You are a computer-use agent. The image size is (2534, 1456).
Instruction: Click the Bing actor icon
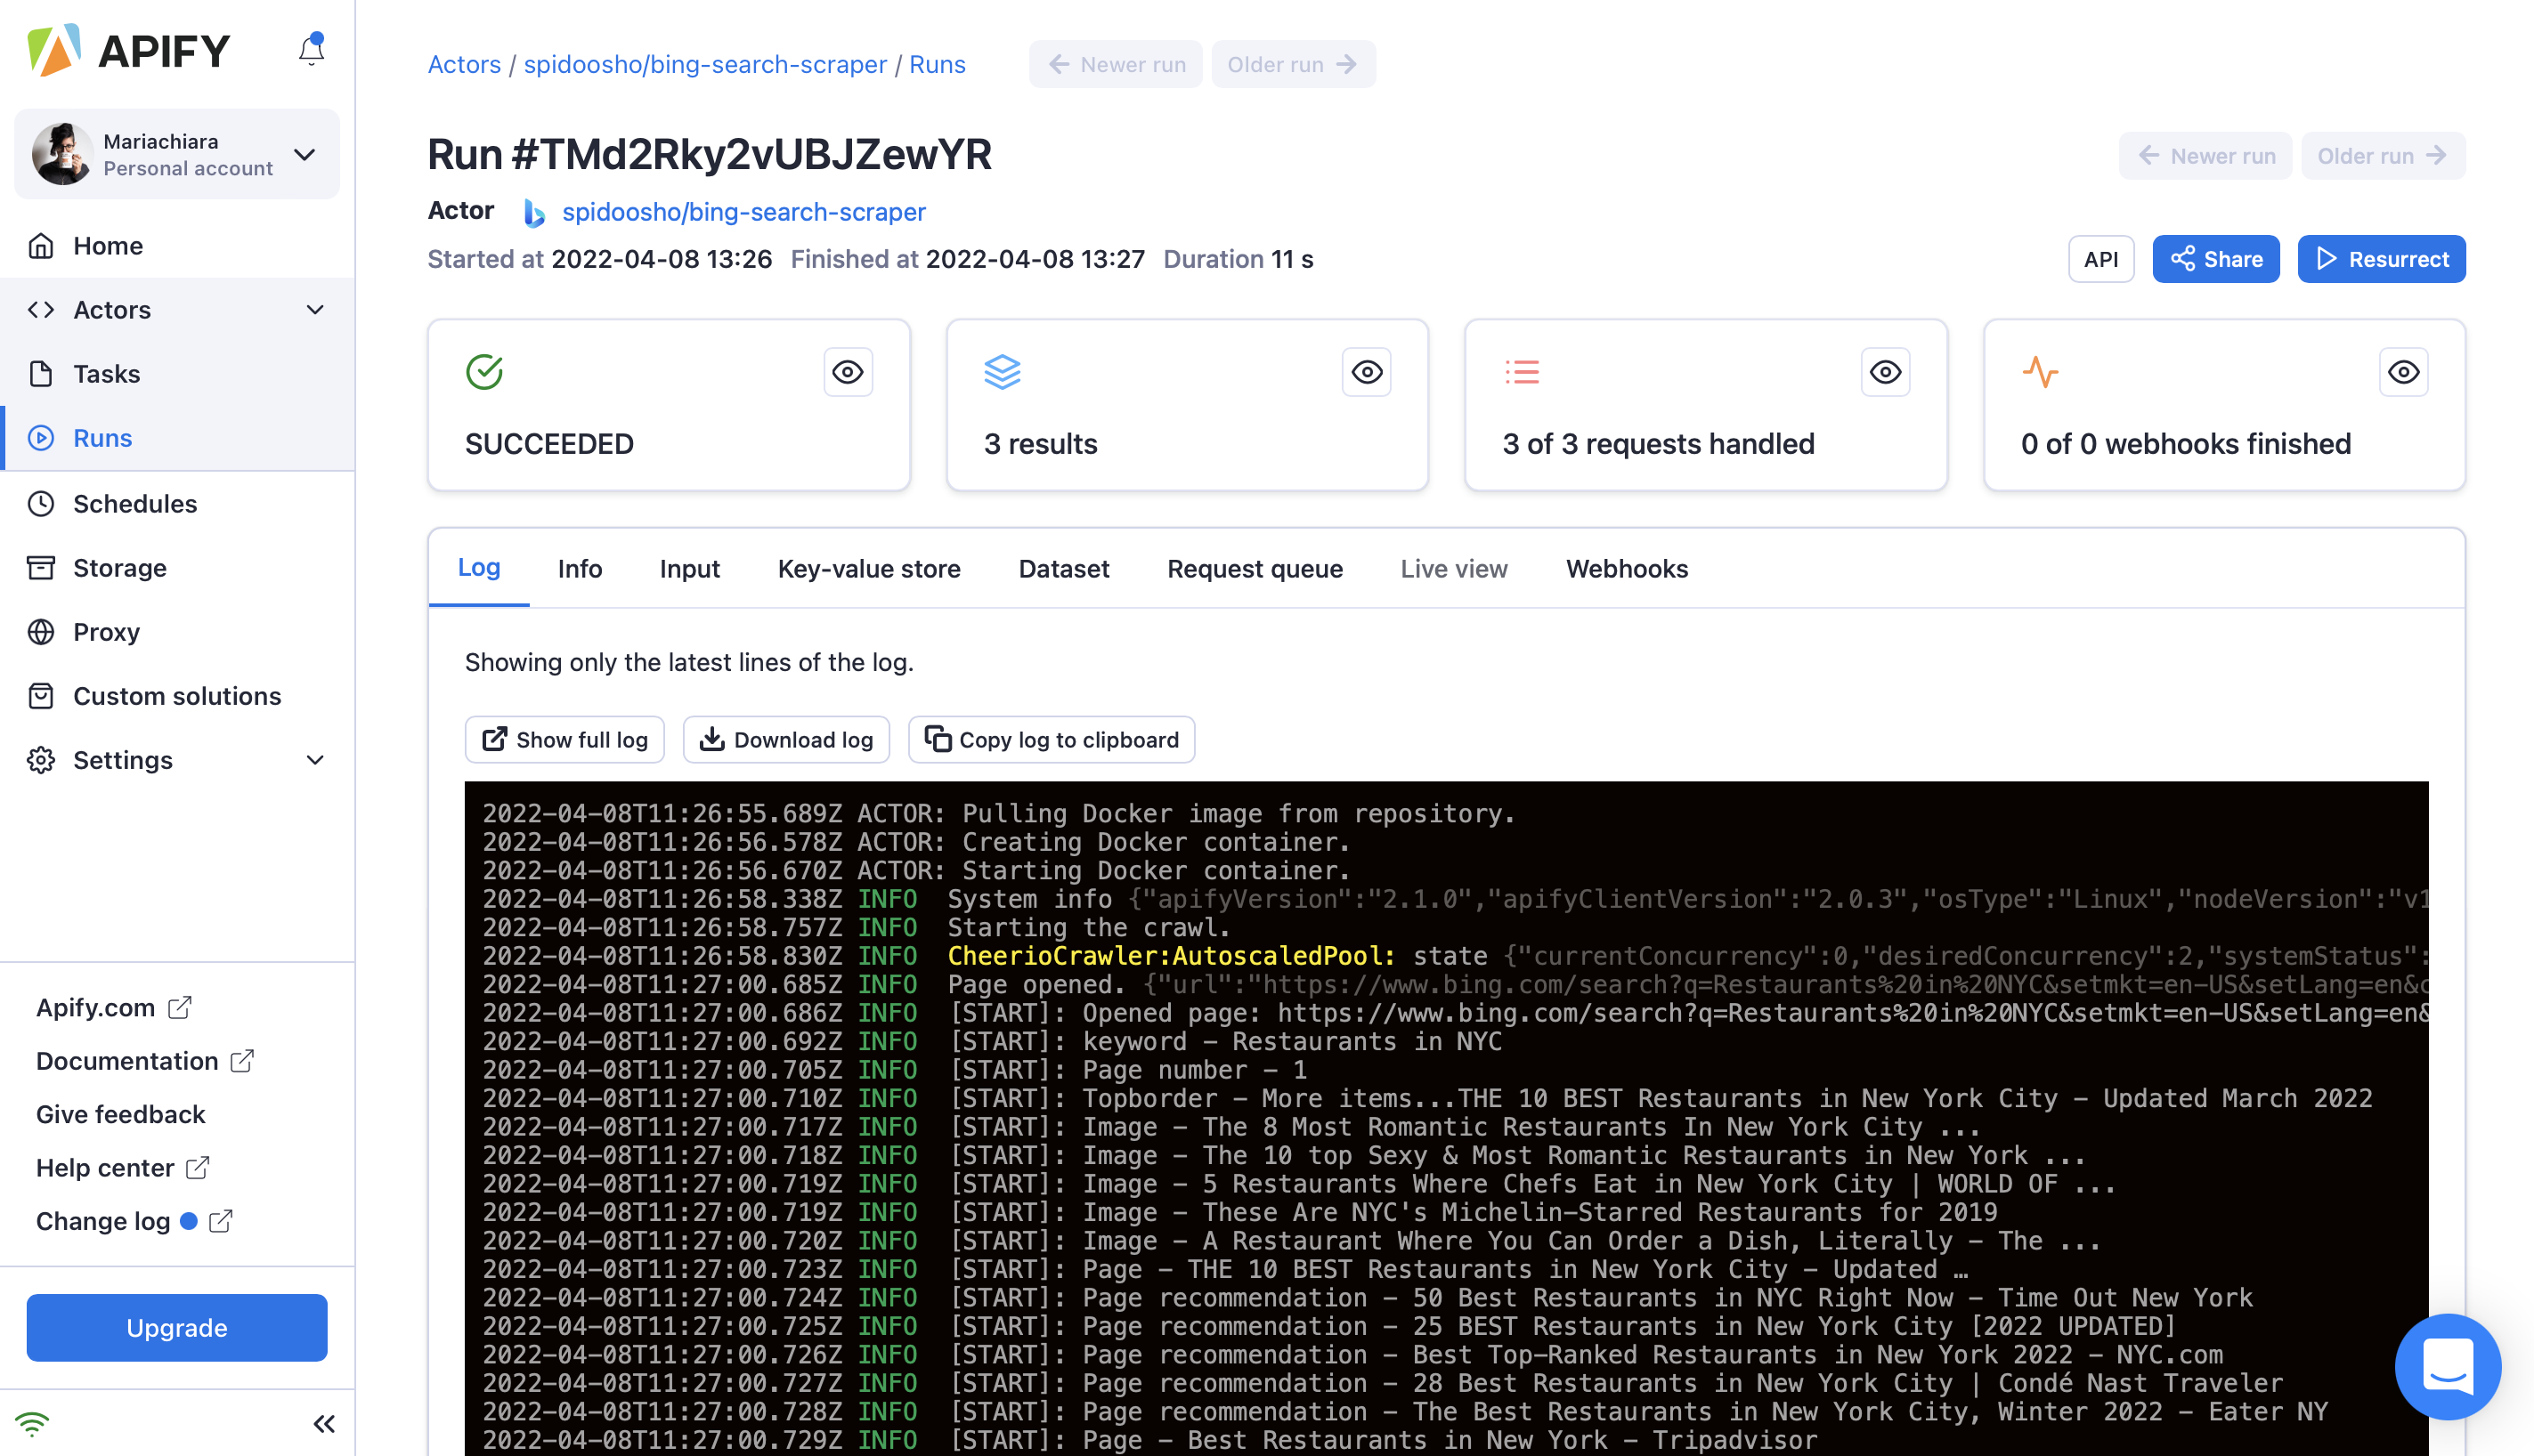click(534, 212)
